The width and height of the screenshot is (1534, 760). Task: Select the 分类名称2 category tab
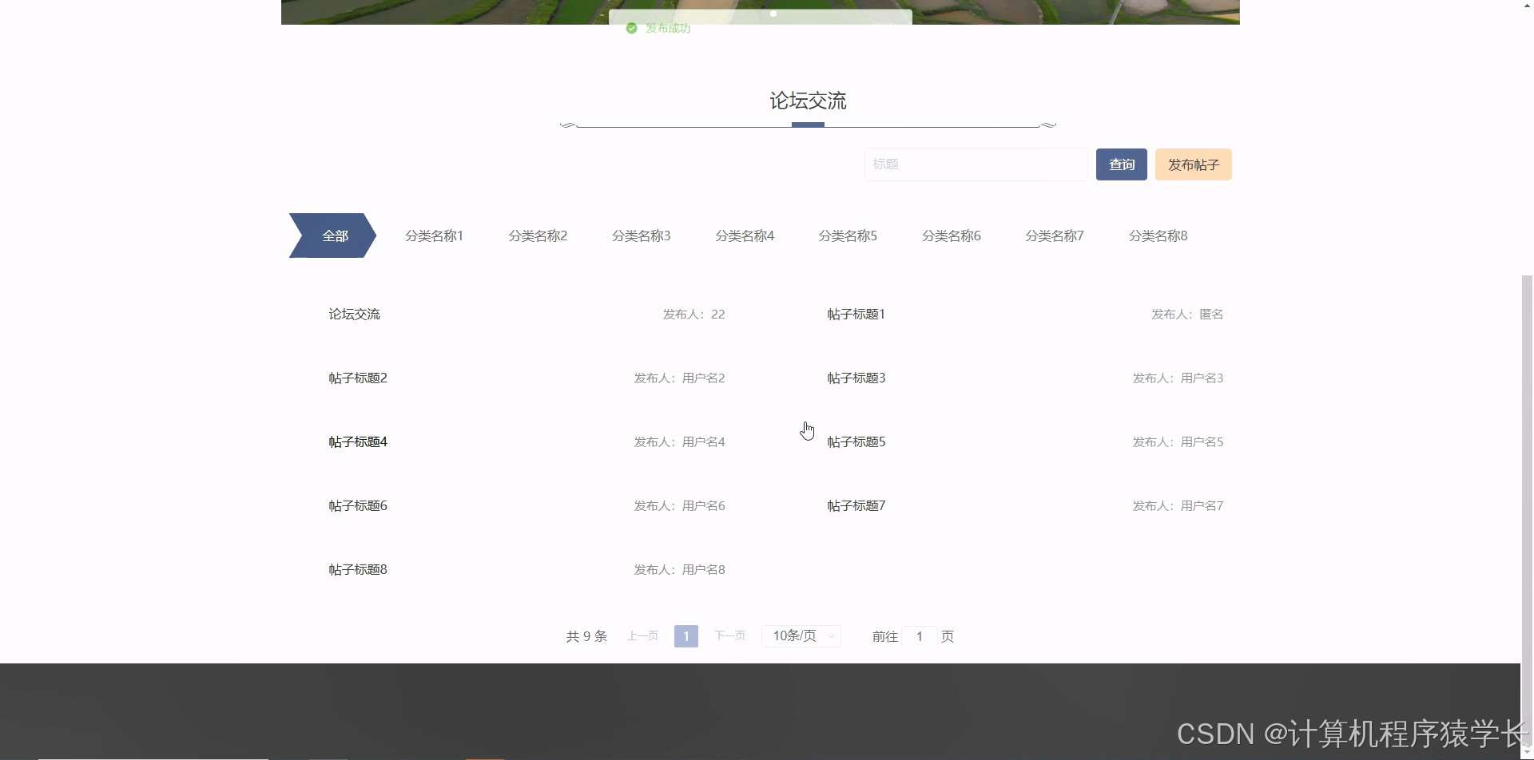tap(538, 236)
